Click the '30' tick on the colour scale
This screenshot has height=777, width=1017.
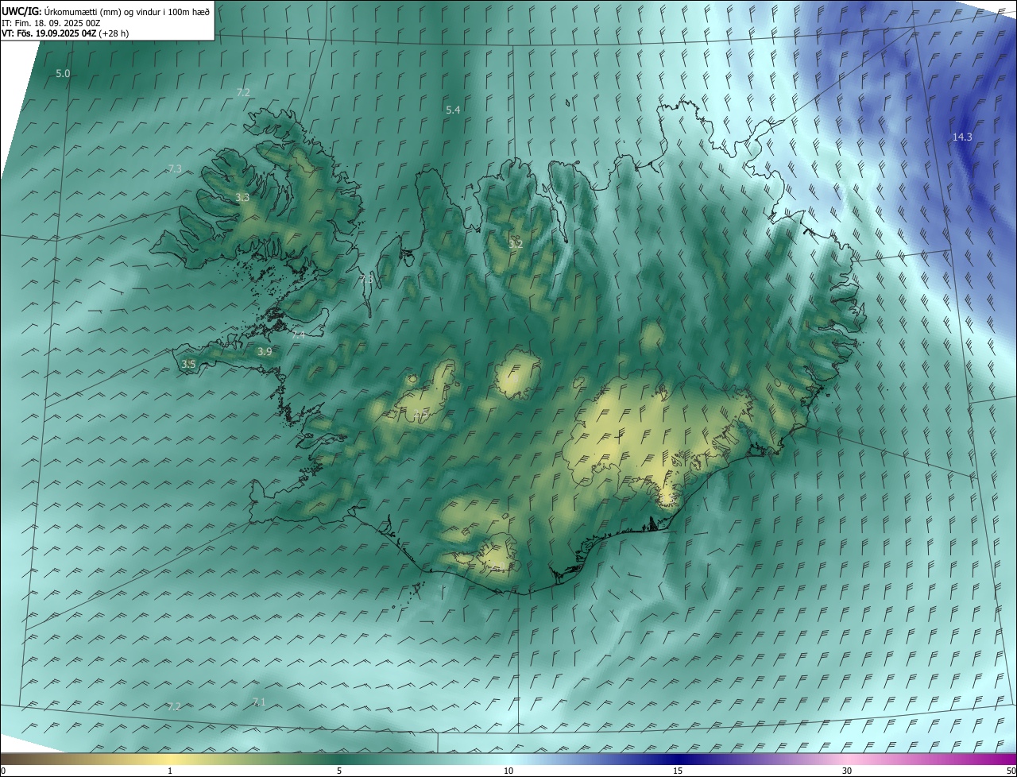click(x=847, y=771)
